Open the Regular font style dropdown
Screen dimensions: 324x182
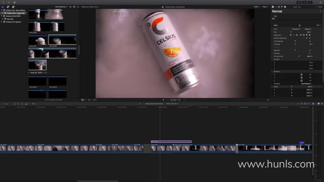308,29
